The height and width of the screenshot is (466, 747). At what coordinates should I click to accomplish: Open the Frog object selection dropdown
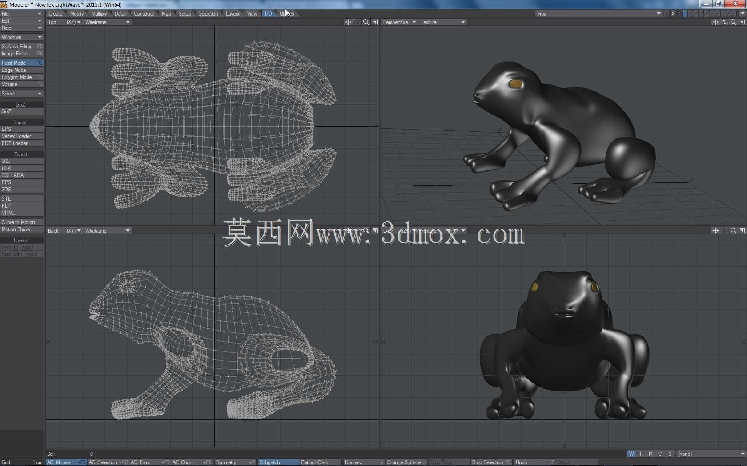point(598,14)
